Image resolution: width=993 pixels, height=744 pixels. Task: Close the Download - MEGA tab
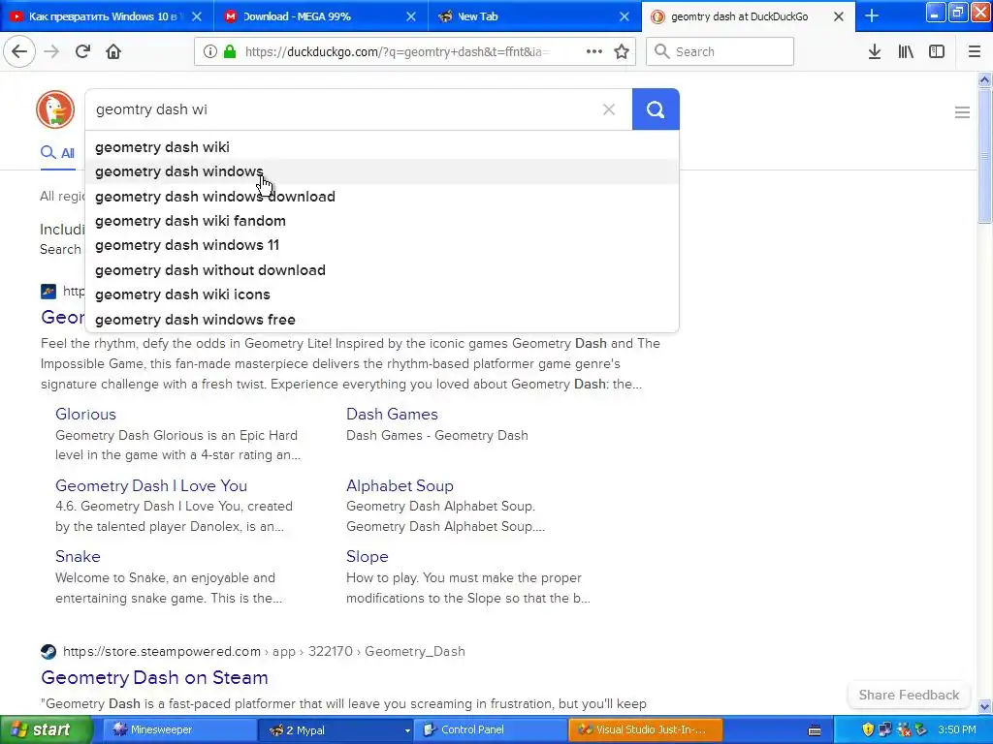tap(411, 16)
